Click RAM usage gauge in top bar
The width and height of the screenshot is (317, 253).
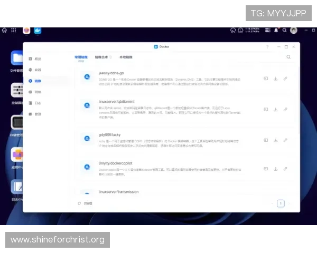(x=240, y=30)
